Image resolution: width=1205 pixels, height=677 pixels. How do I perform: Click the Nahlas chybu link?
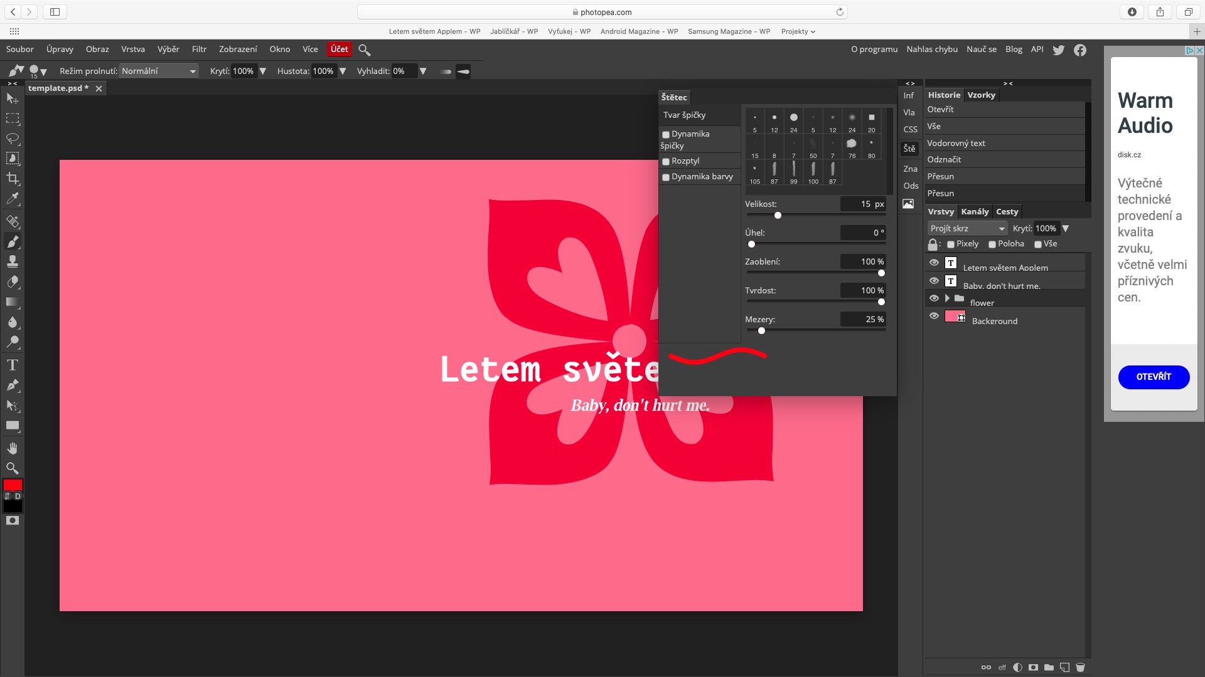point(931,50)
